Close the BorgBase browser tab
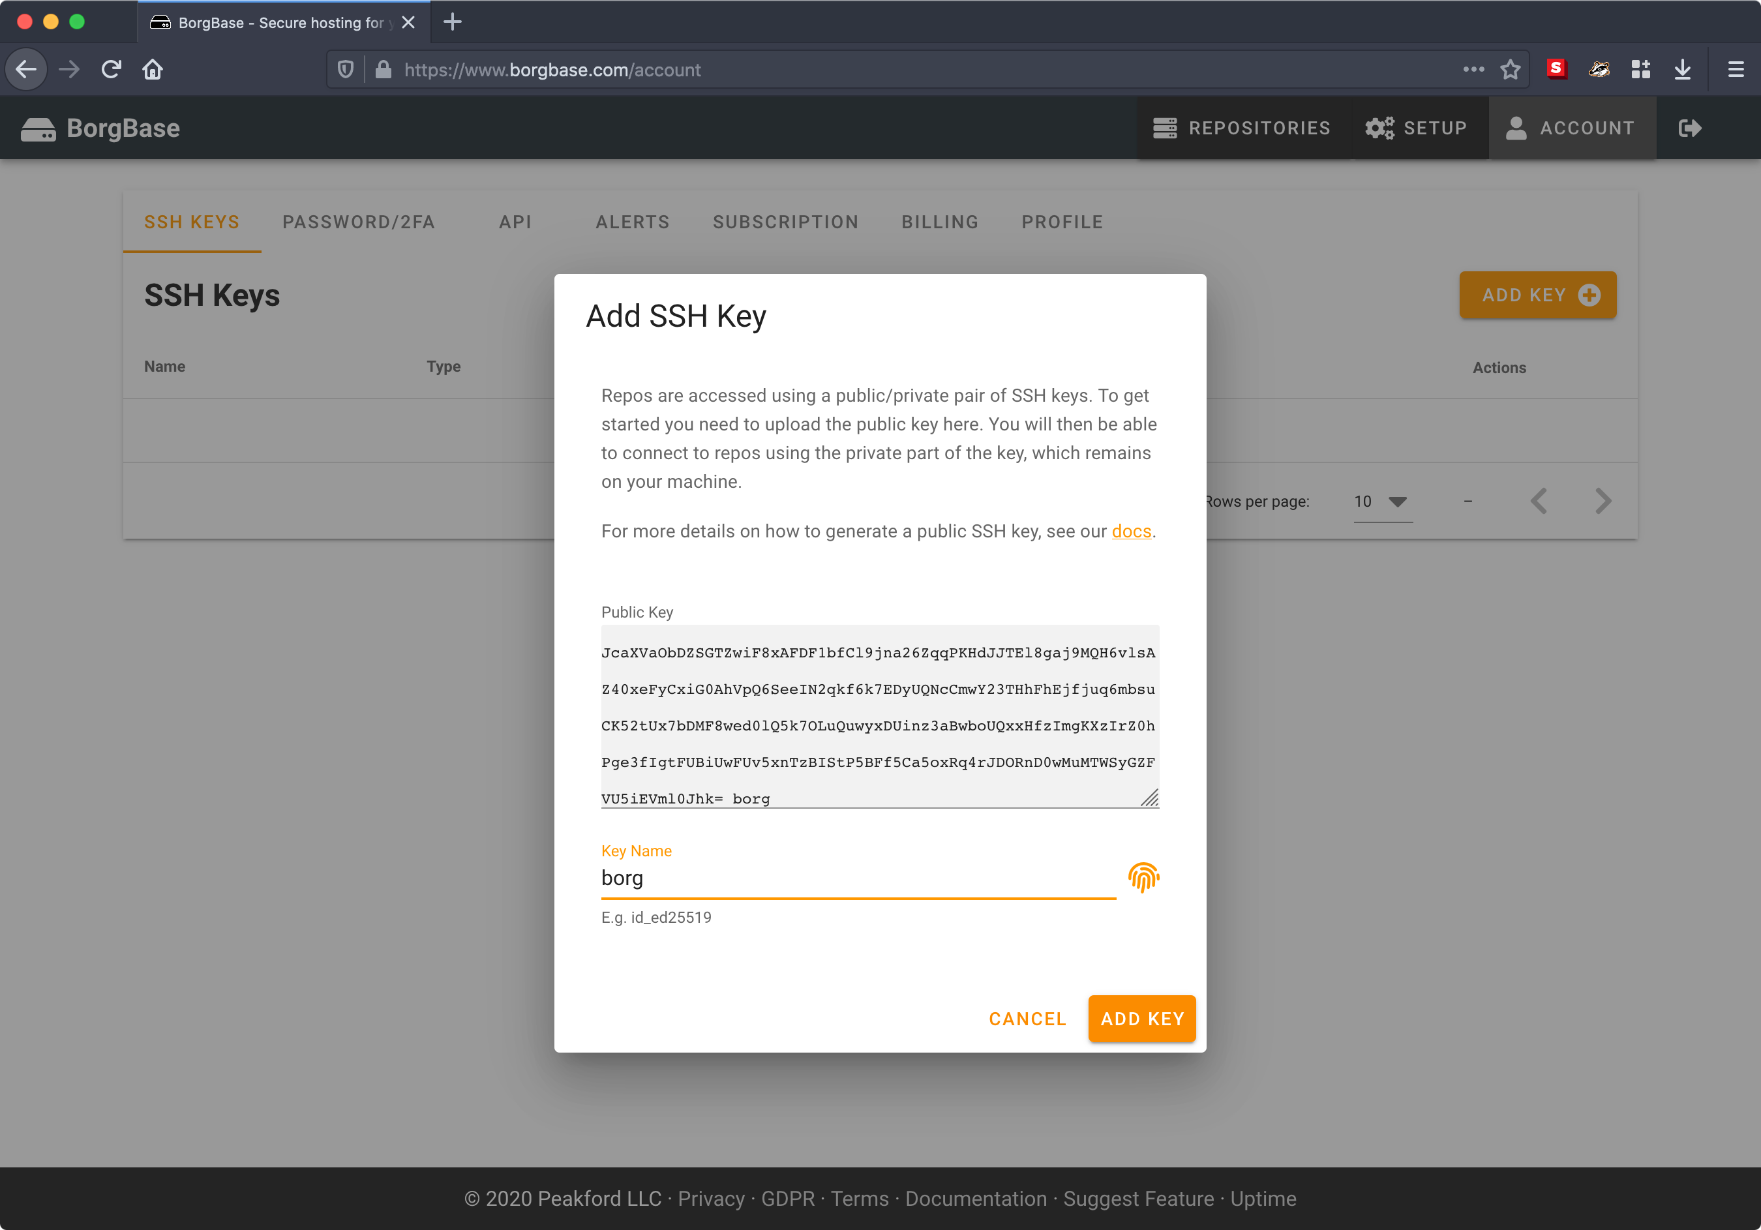 click(408, 22)
